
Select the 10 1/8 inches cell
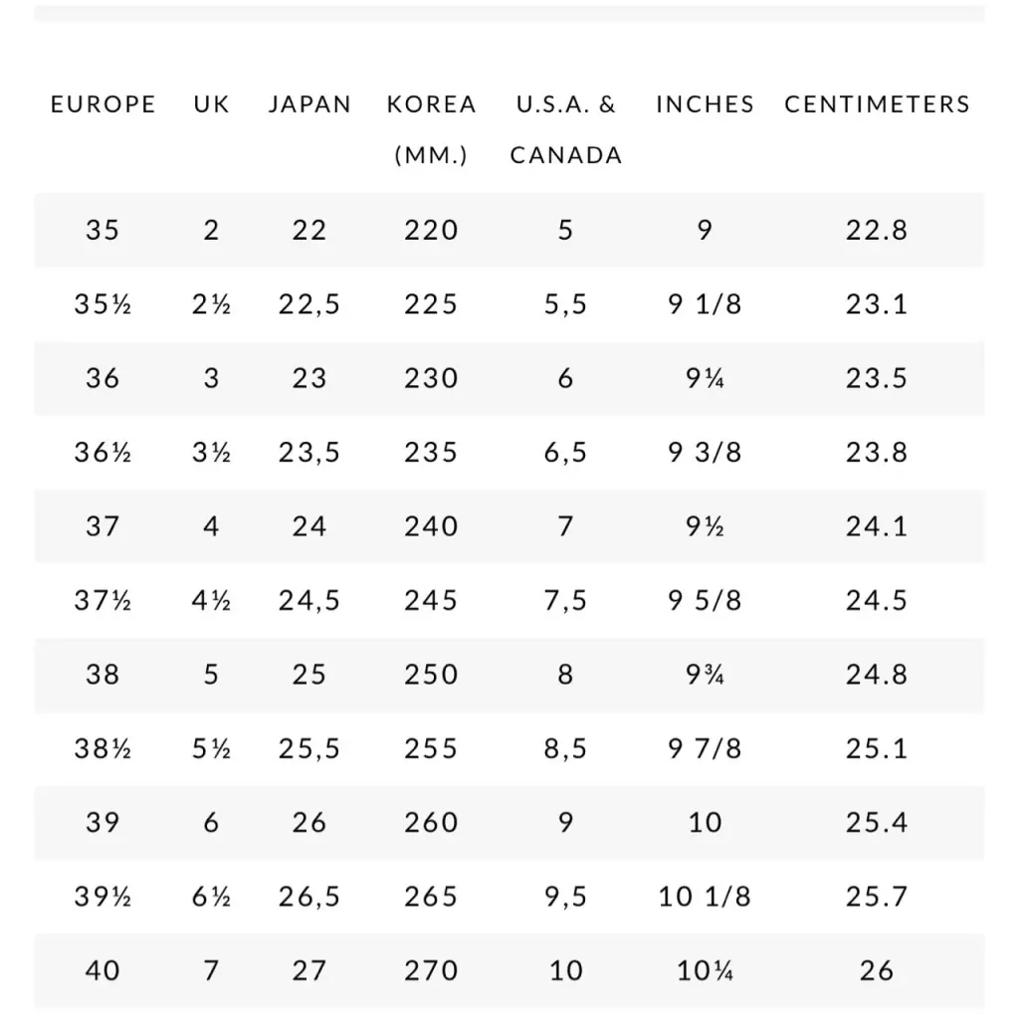tap(705, 897)
